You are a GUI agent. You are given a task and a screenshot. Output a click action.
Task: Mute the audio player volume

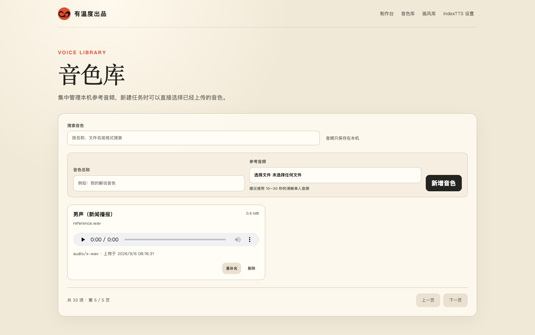pyautogui.click(x=238, y=240)
